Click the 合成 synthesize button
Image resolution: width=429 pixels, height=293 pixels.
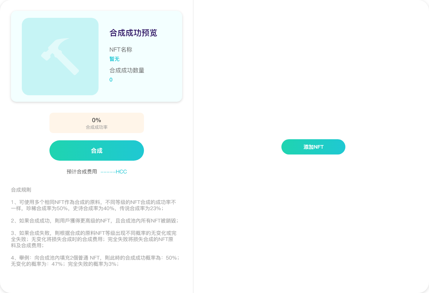coord(97,150)
